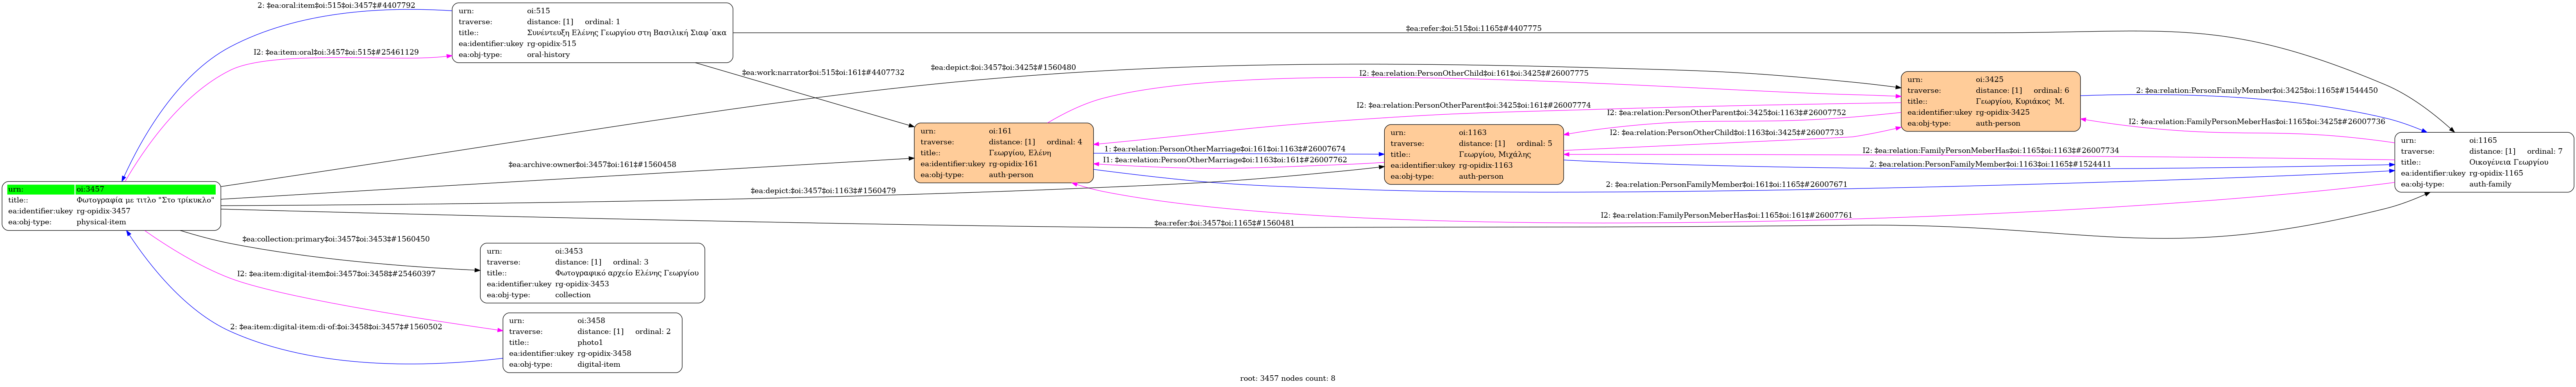Select the oi:3453 collection node
Image resolution: width=2576 pixels, height=387 pixels.
click(x=592, y=272)
